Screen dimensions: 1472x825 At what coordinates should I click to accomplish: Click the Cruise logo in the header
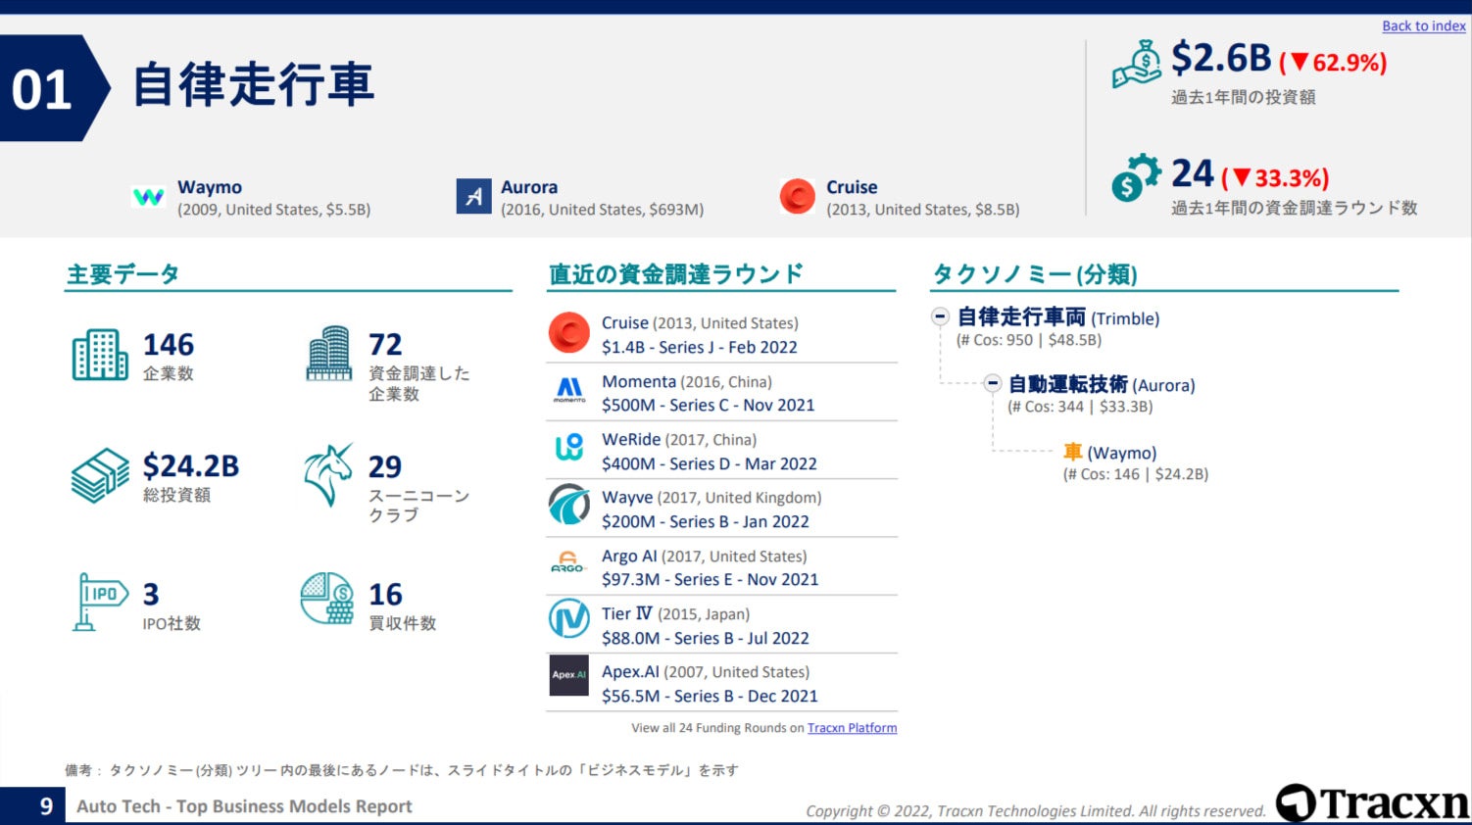[x=798, y=196]
